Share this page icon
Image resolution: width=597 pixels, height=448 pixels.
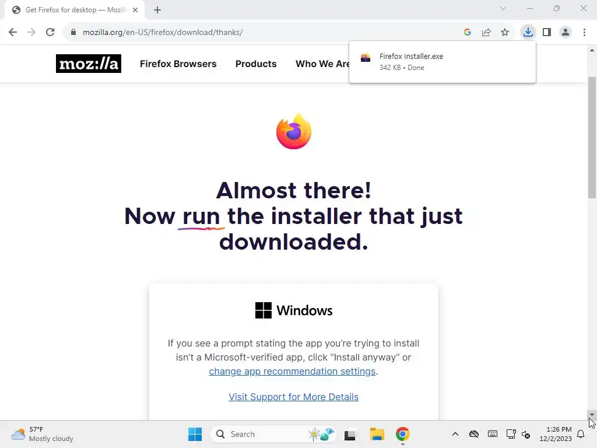486,32
